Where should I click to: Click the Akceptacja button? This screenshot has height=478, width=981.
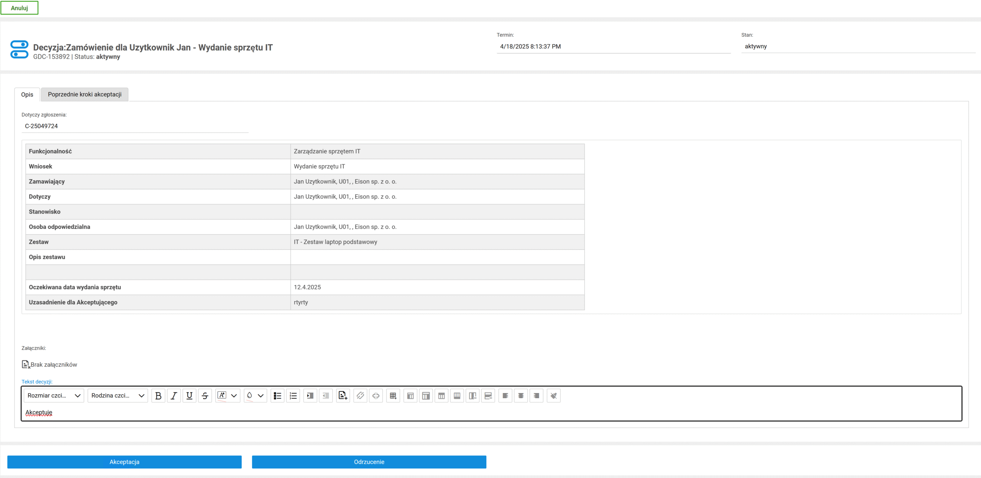click(x=125, y=462)
